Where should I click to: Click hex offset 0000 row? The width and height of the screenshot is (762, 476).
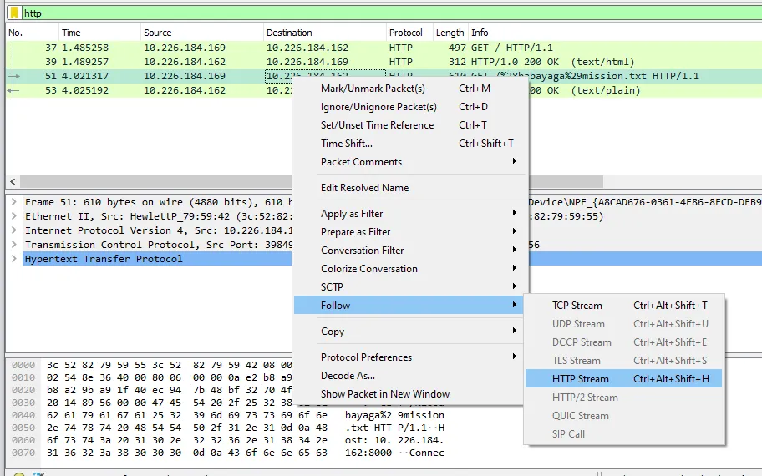tap(23, 365)
